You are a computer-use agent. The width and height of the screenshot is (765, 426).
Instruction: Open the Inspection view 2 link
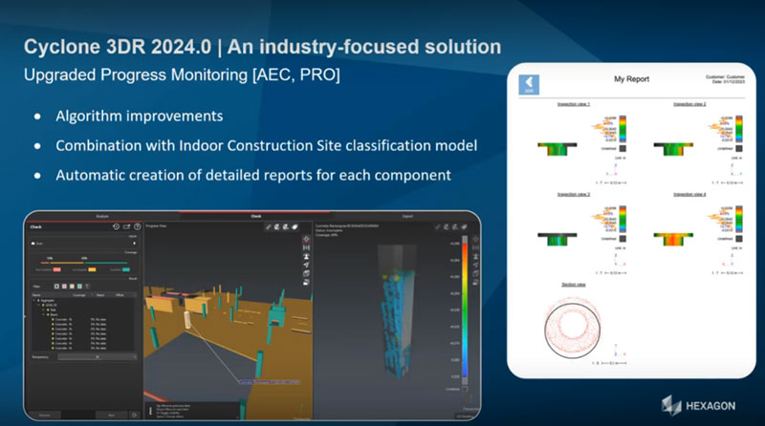(689, 104)
